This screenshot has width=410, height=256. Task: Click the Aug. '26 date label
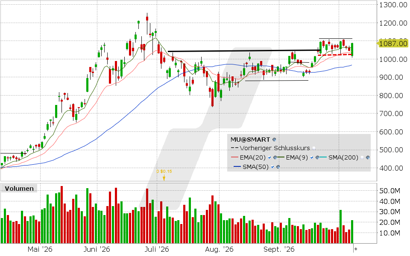pyautogui.click(x=219, y=249)
